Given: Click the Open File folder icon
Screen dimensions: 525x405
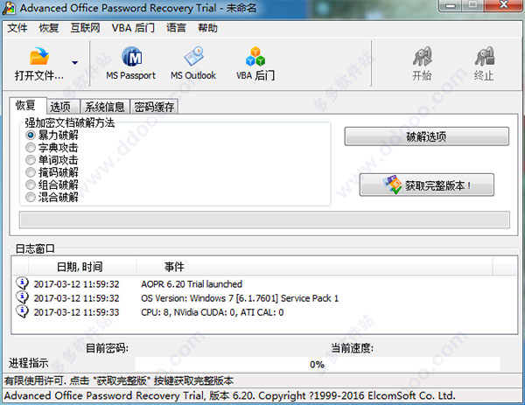Looking at the screenshot, I should 39,56.
